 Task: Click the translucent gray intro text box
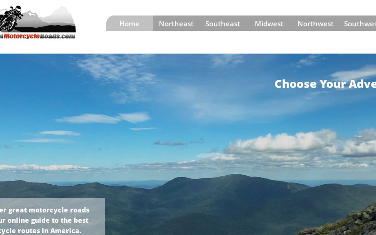pyautogui.click(x=53, y=216)
